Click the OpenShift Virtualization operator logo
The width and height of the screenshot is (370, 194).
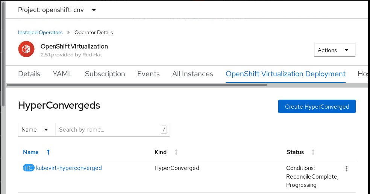pyautogui.click(x=26, y=50)
